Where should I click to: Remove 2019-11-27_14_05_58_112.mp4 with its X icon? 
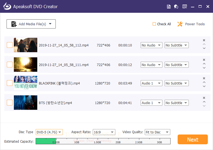point(204,40)
